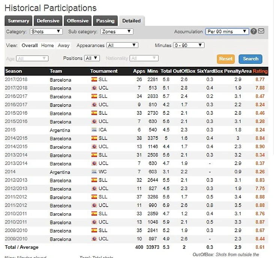Screen dimensions: 274x258
Task: Click UCL badge in 2013/2014 UCL row
Action: coord(94,163)
